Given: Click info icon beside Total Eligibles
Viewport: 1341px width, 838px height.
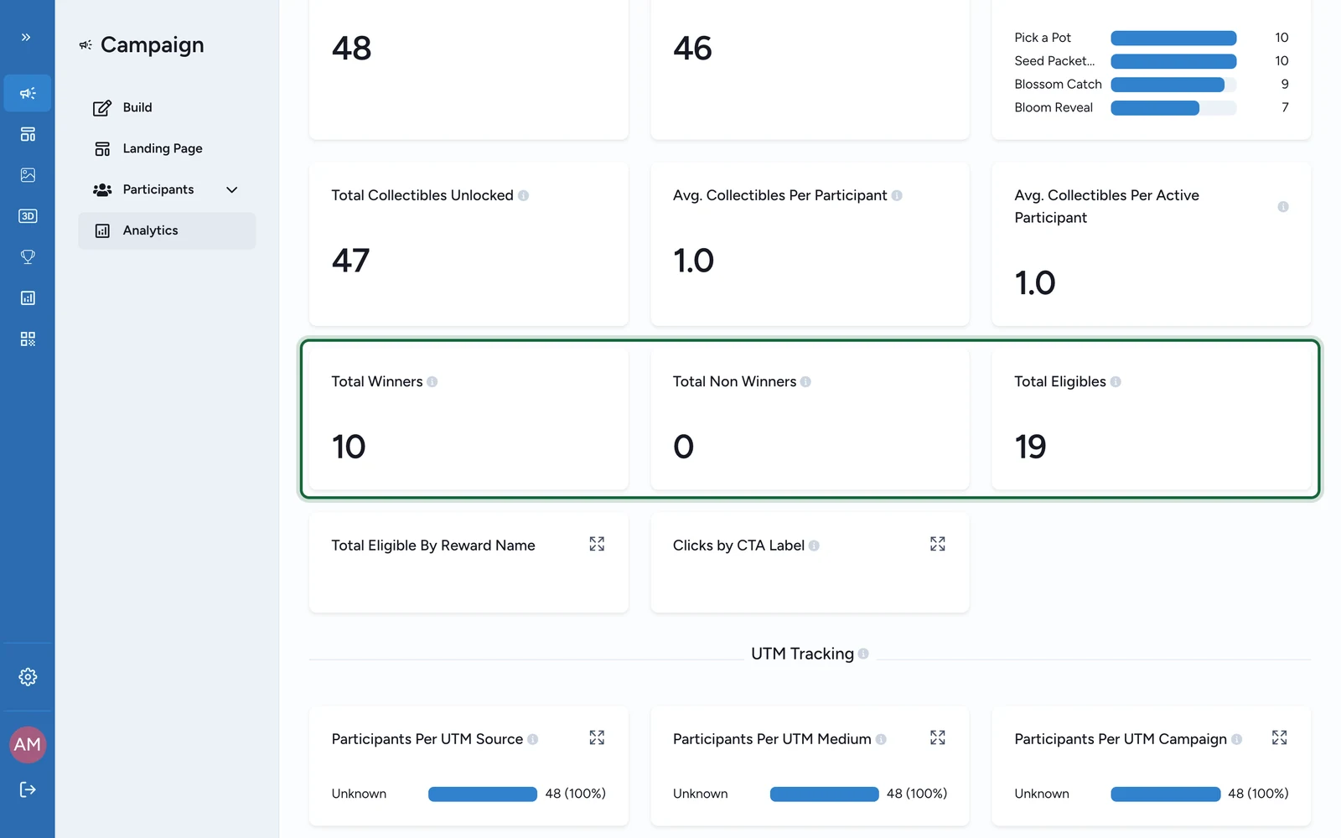Looking at the screenshot, I should [1116, 382].
